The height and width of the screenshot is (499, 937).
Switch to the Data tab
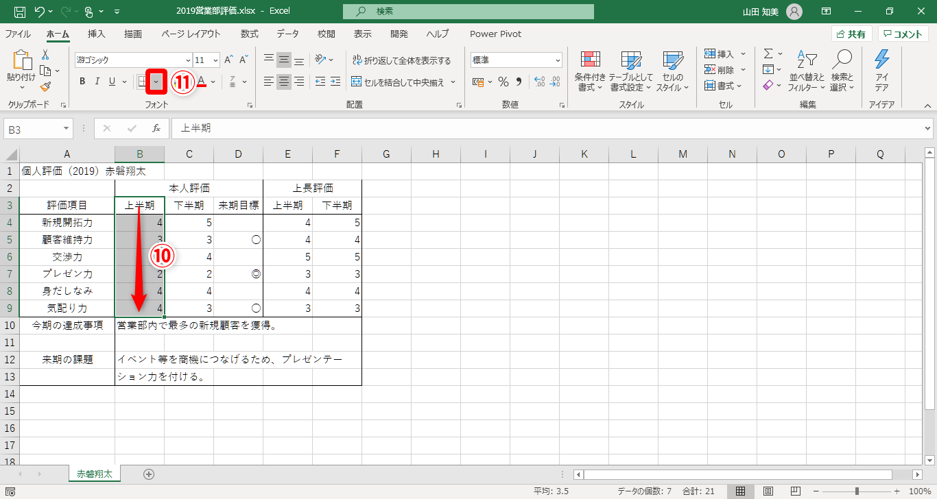click(288, 34)
